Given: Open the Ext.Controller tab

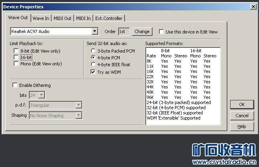Looking at the screenshot, I should [109, 18].
